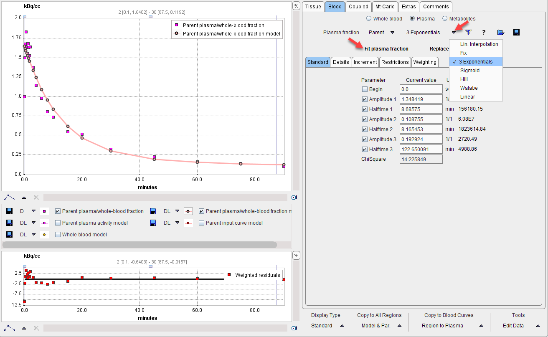This screenshot has width=548, height=337.
Task: Open the Region to Plasma dropdown
Action: click(481, 326)
